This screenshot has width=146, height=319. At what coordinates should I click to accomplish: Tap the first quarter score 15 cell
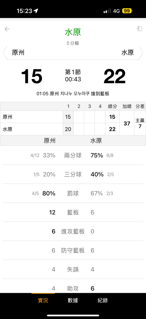[x=68, y=117]
